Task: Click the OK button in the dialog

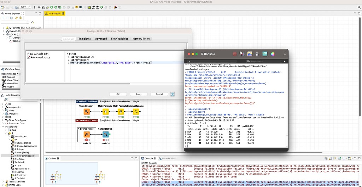Action: [x=118, y=94]
